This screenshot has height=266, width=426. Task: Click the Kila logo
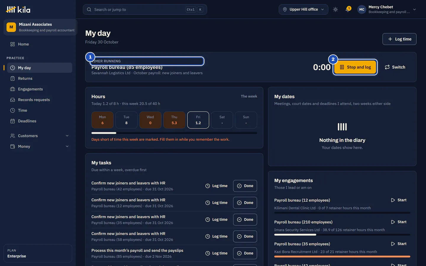coord(18,9)
